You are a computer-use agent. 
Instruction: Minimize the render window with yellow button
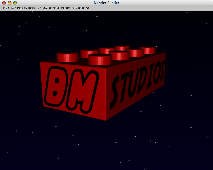coord(10,3)
